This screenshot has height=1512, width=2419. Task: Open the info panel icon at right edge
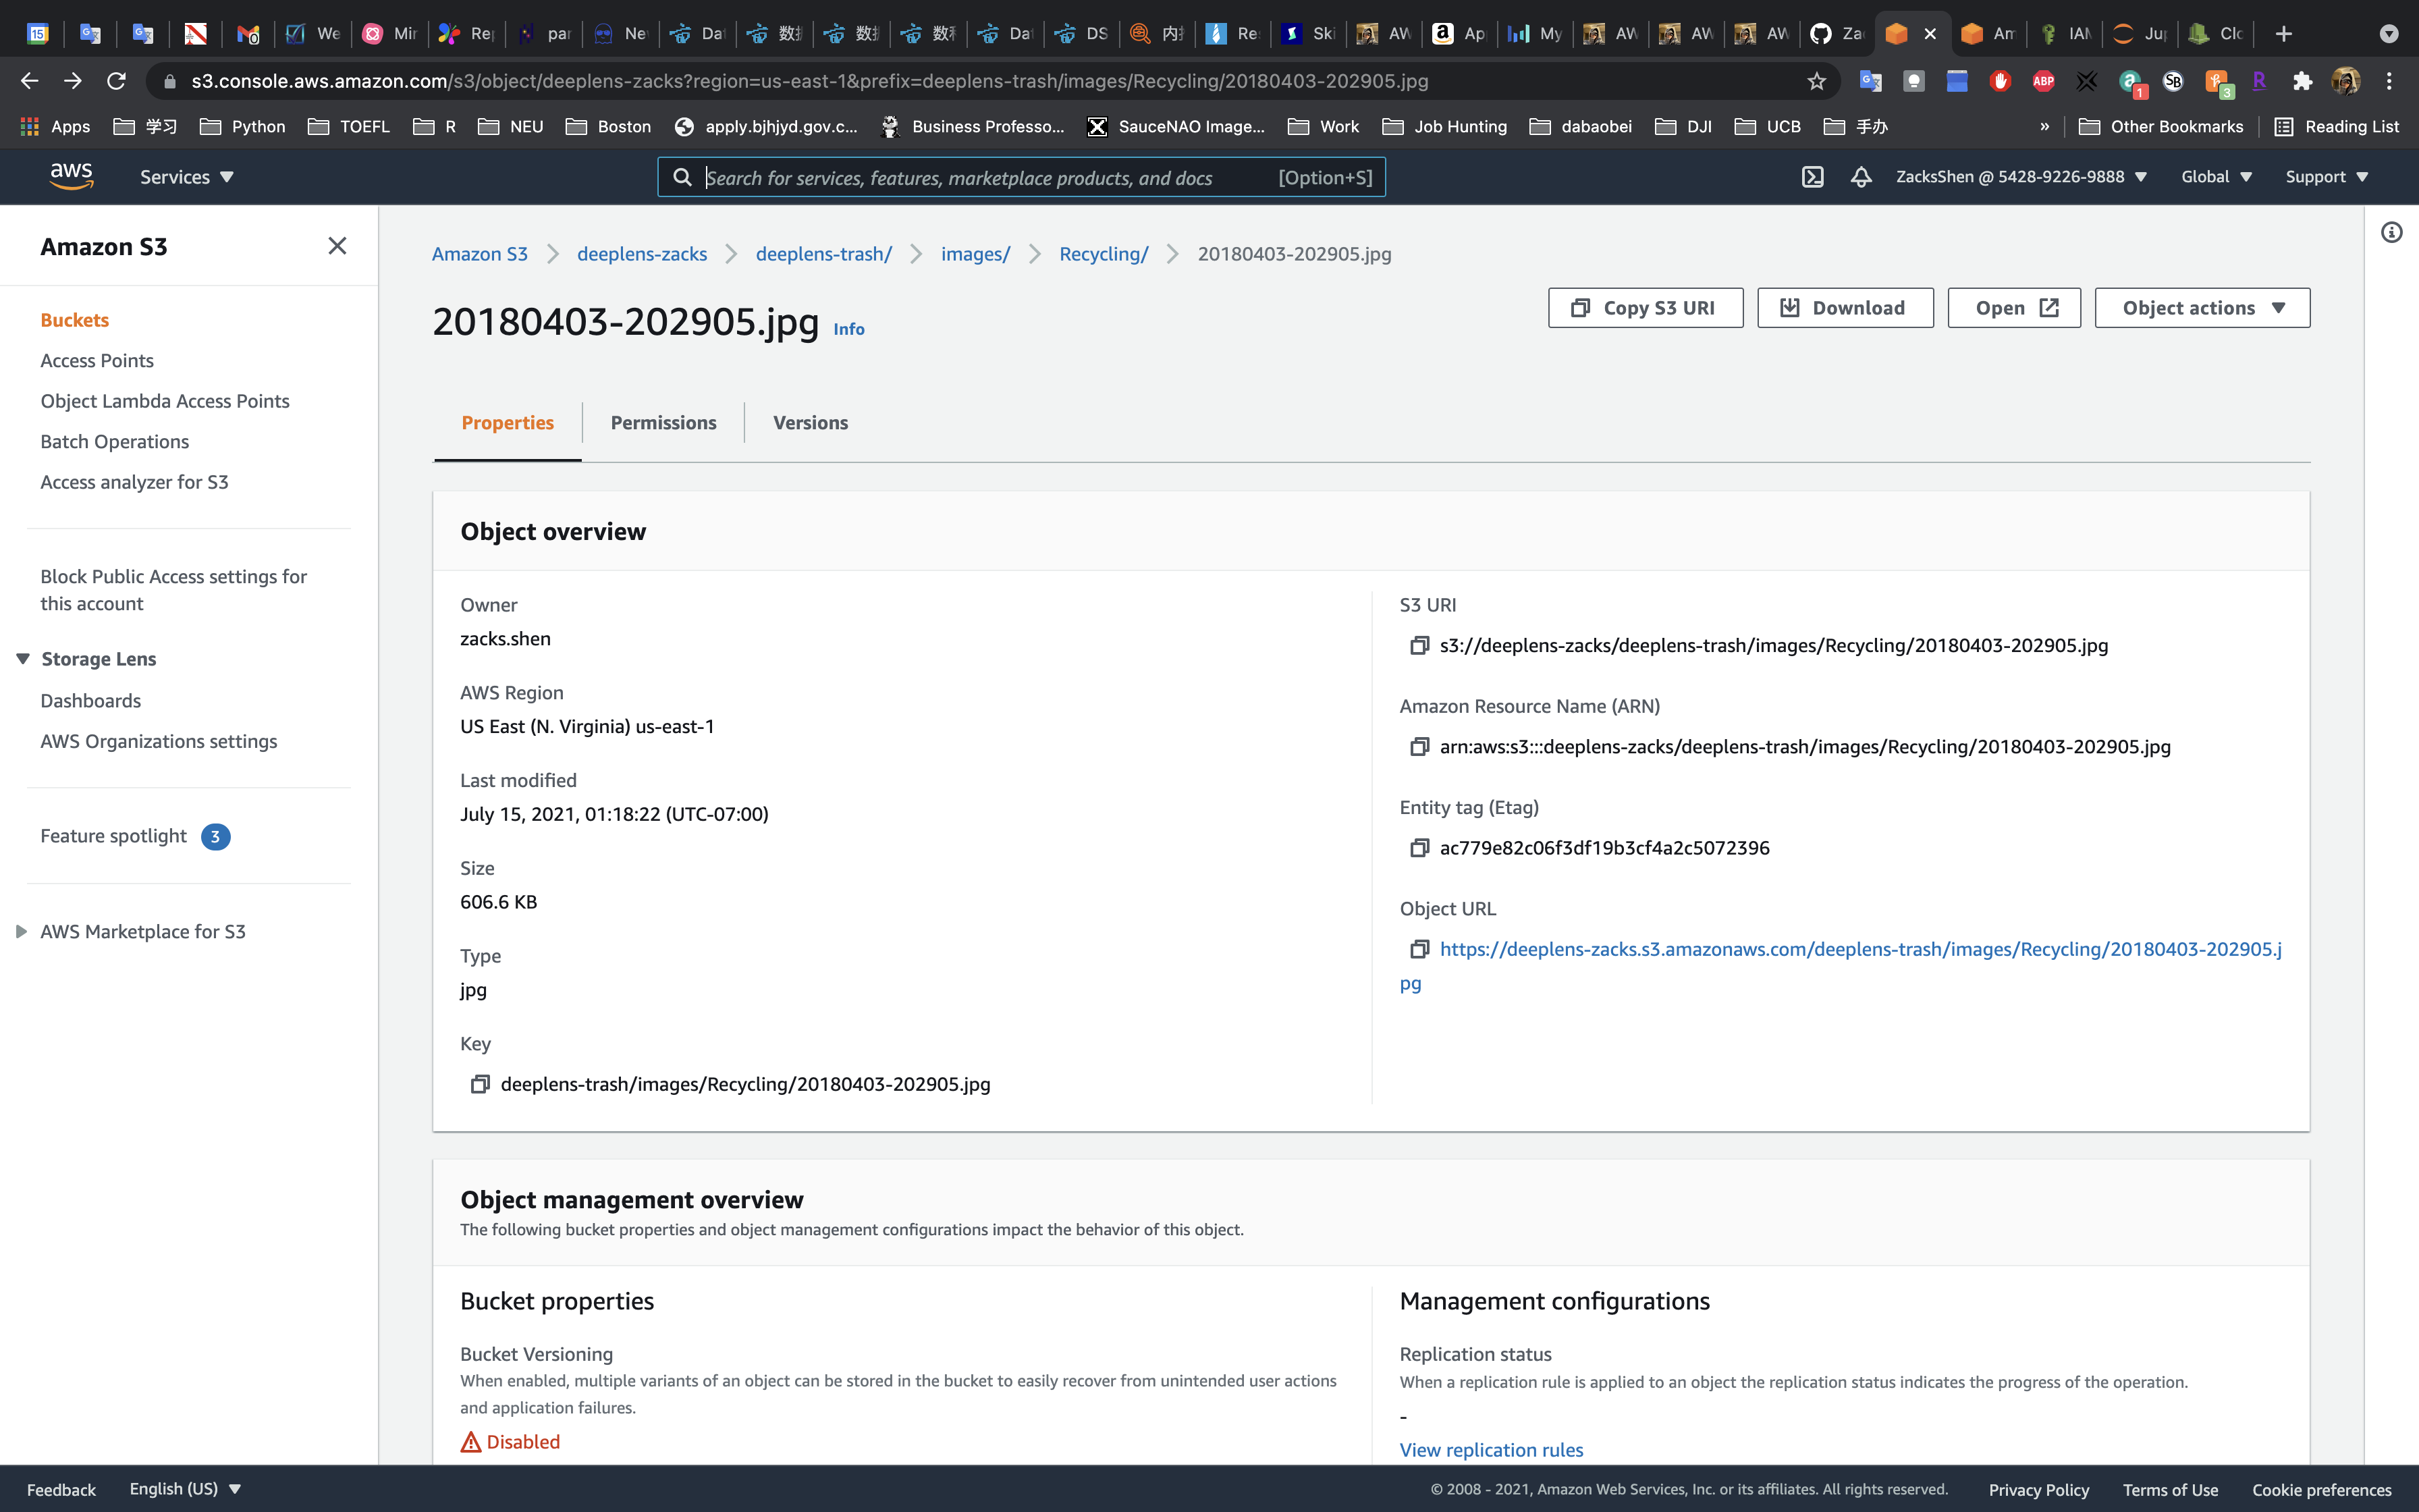pos(2391,233)
